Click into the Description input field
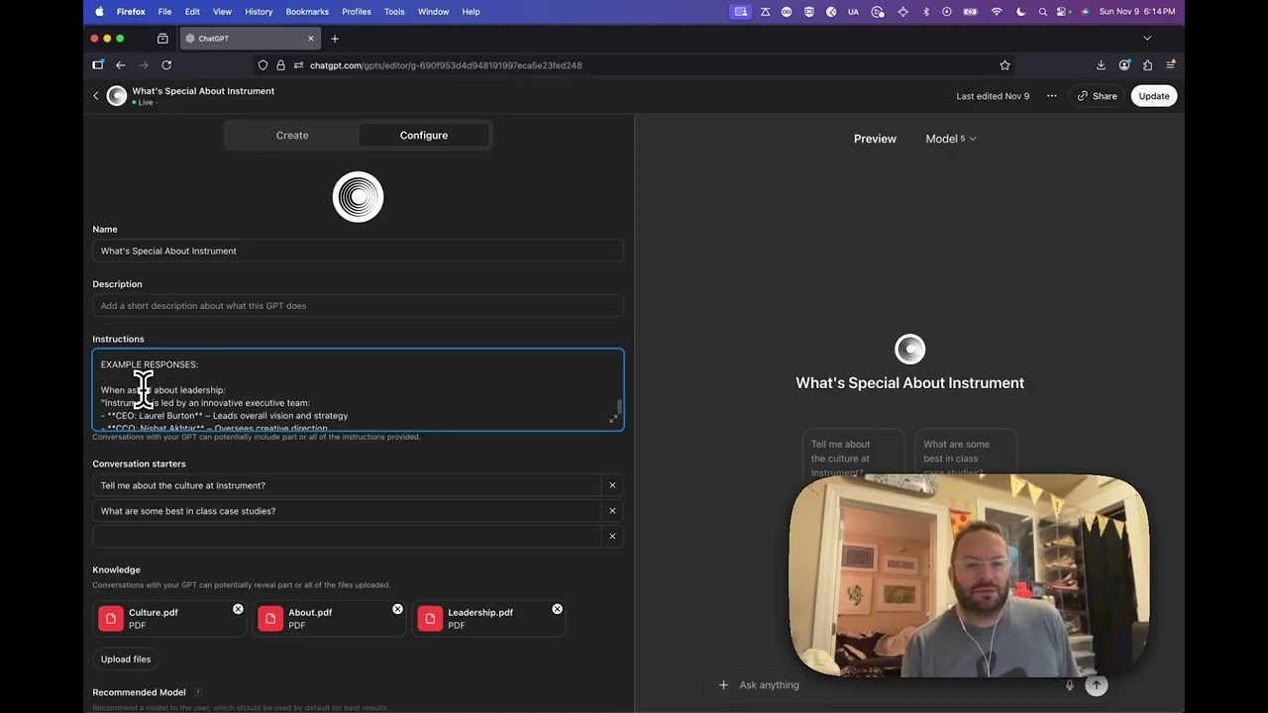1268x713 pixels. (358, 306)
